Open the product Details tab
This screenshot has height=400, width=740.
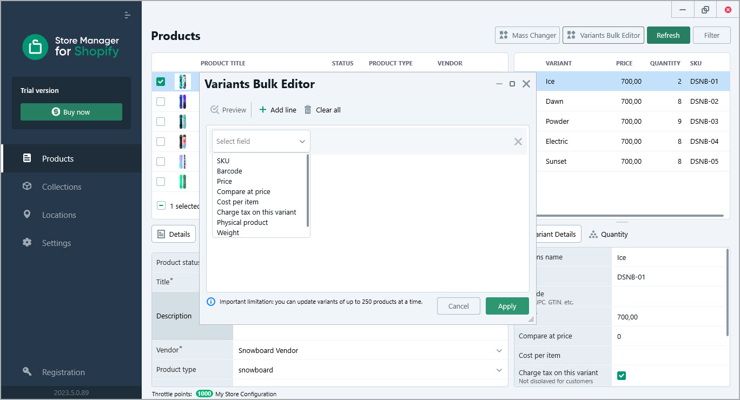(174, 234)
